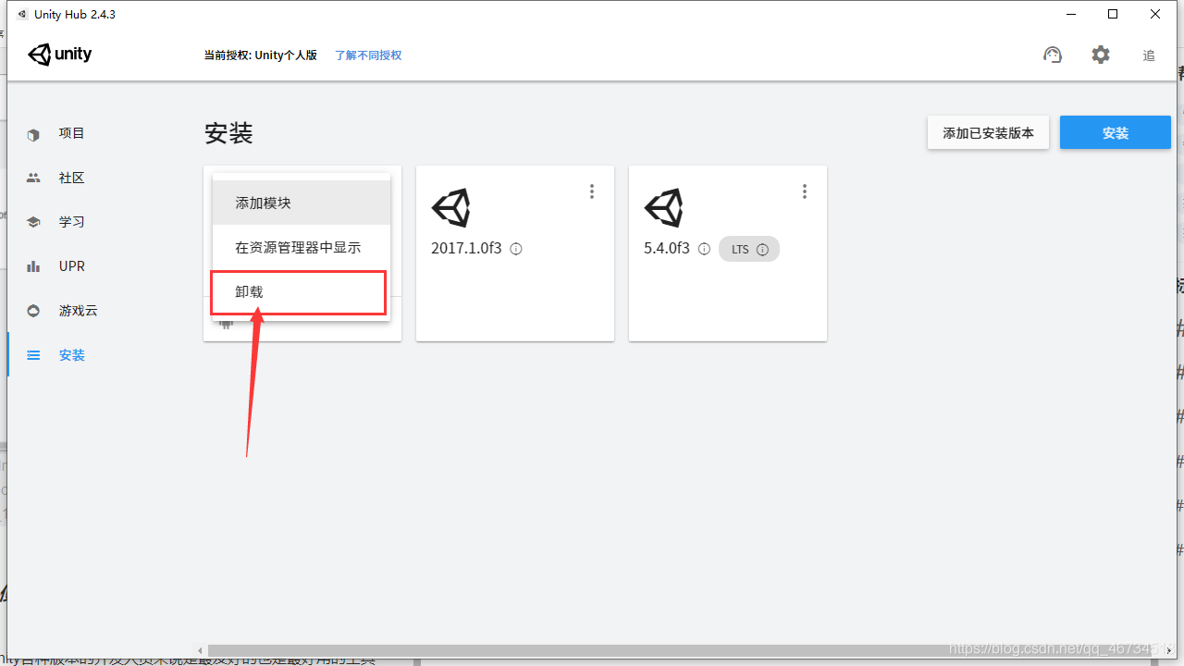
Task: Open the support headset icon
Action: coord(1053,55)
